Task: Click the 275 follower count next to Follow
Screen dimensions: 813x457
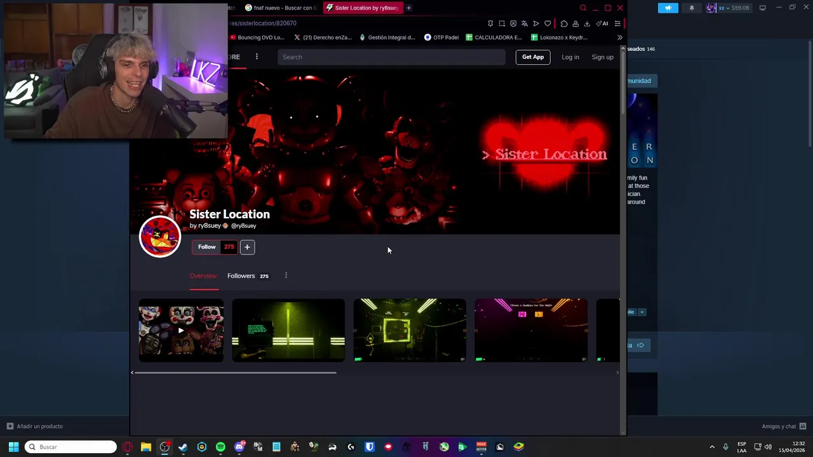Action: pos(229,247)
